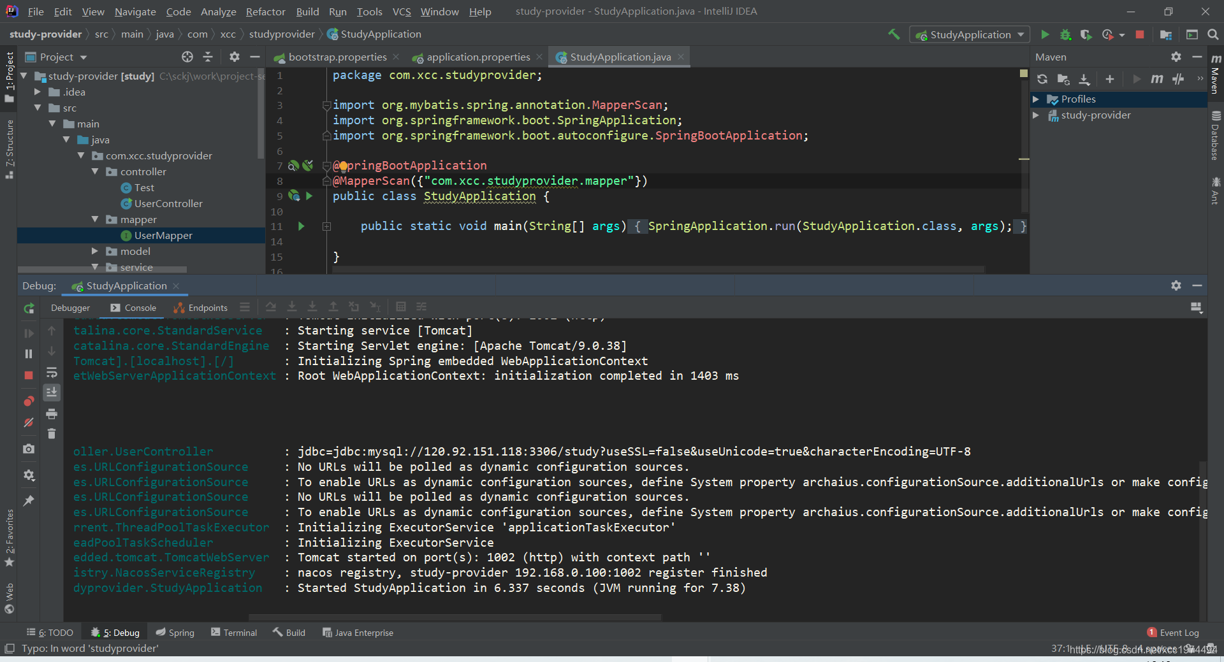Screen dimensions: 1224x662
Task: Open the Navigate menu
Action: click(x=135, y=11)
